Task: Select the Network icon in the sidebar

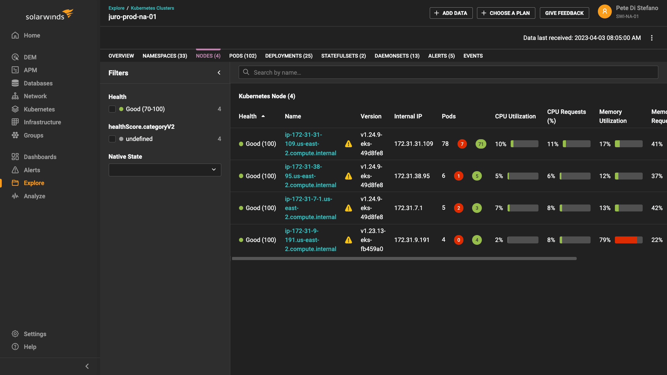Action: (x=15, y=96)
